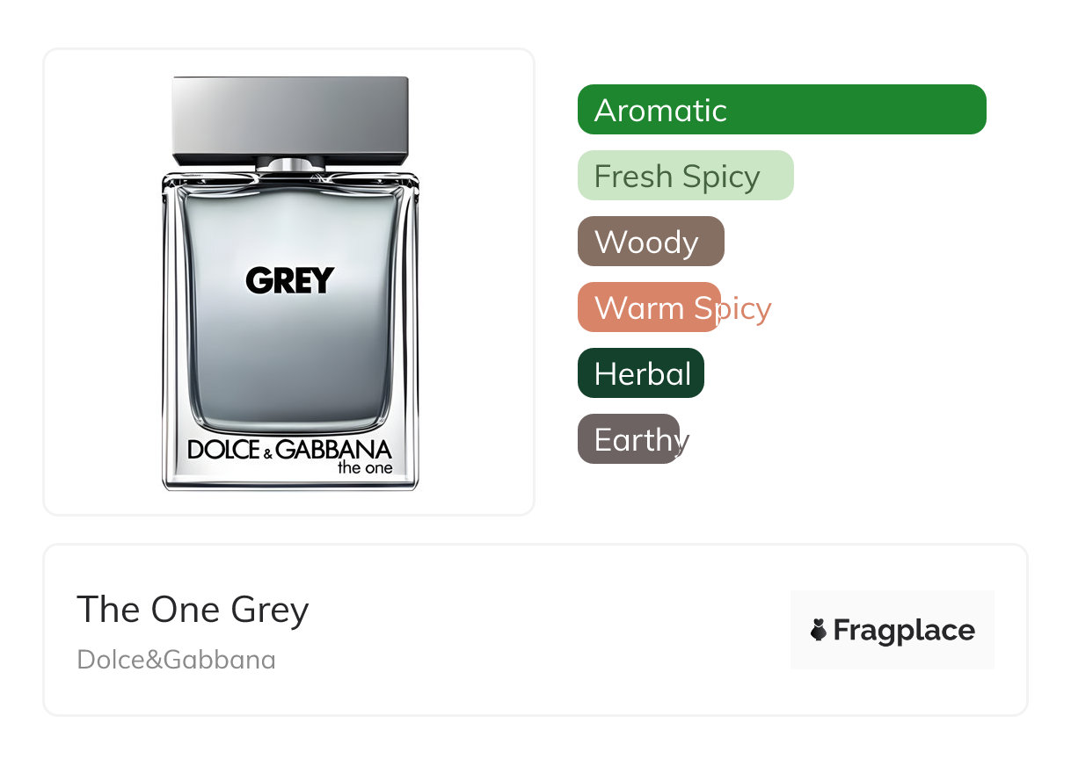1071x759 pixels.
Task: Open The One Grey fragrance title
Action: coord(193,609)
